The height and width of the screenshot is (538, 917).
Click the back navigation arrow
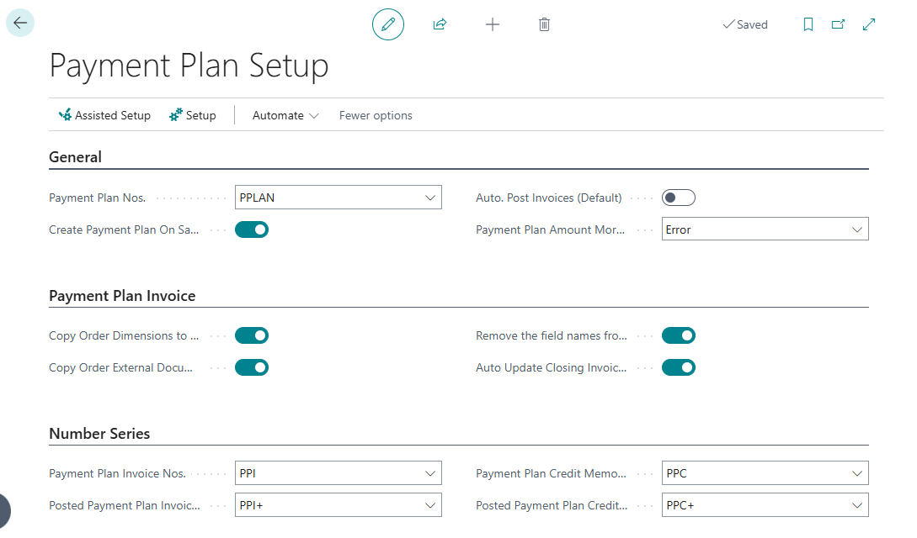[20, 22]
